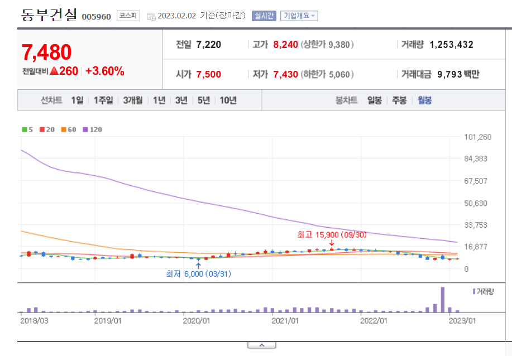The height and width of the screenshot is (356, 512).
Task: Click the red 20 moving average swatch
Action: [x=42, y=129]
